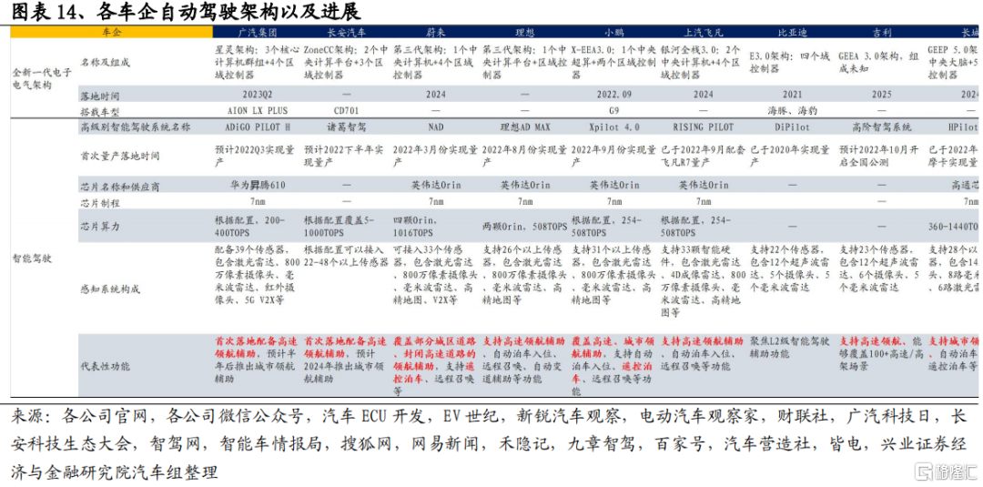Viewport: 983px width, 487px height.
Task: Click the 芯片制程 row label
Action: [99, 202]
